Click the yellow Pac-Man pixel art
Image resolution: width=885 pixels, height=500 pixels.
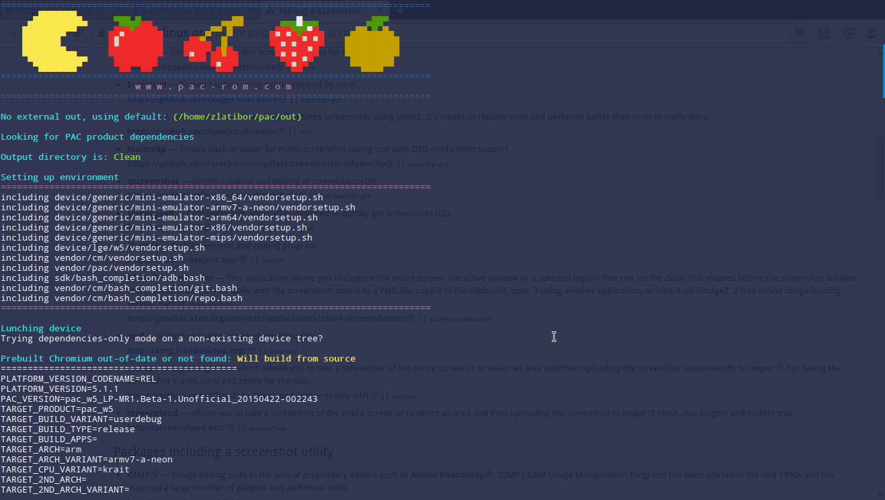[x=54, y=44]
